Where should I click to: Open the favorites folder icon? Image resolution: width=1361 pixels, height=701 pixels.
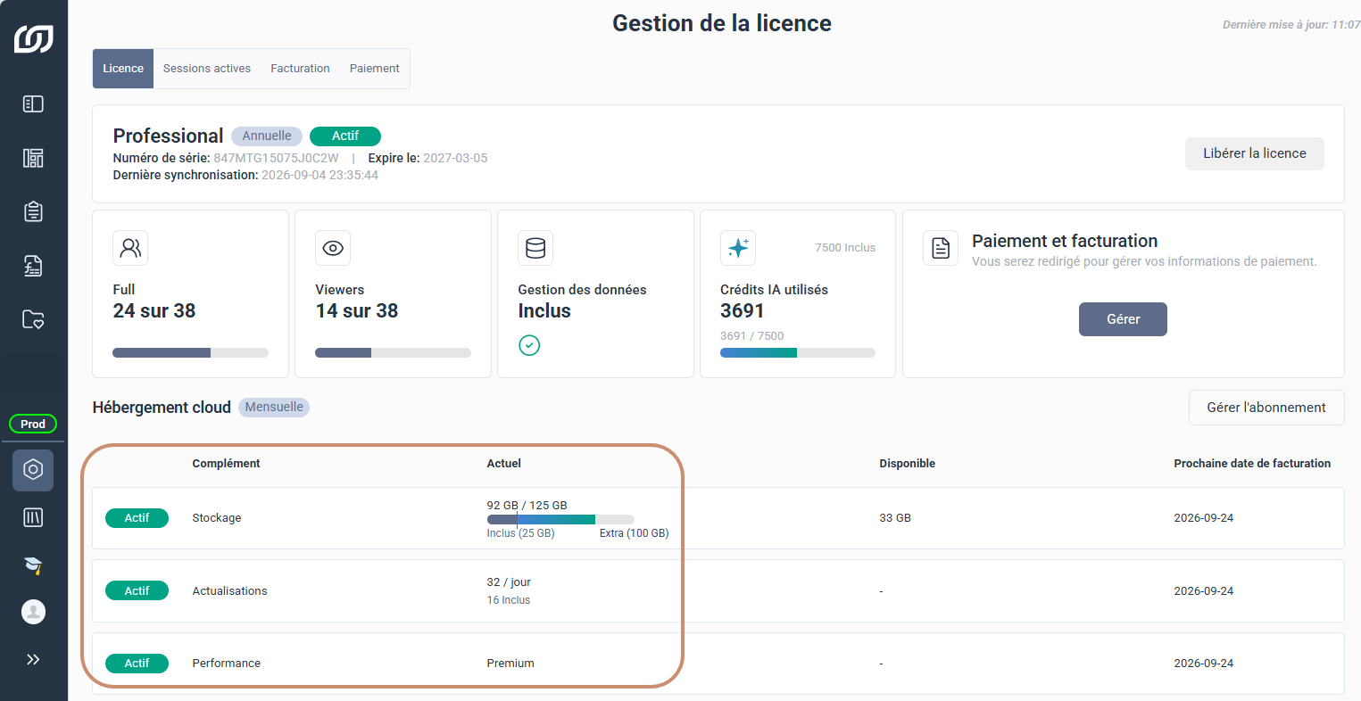coord(33,319)
